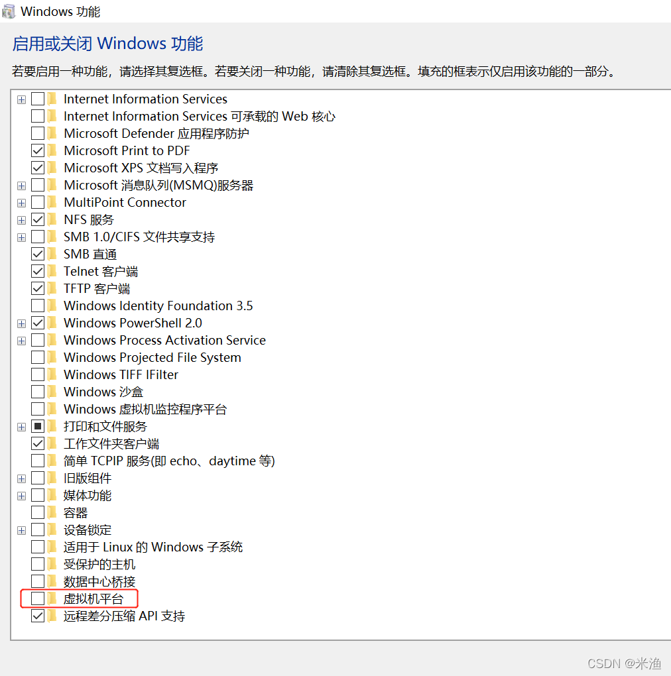671x676 pixels.
Task: Select Windows Projected File System row text
Action: point(152,357)
